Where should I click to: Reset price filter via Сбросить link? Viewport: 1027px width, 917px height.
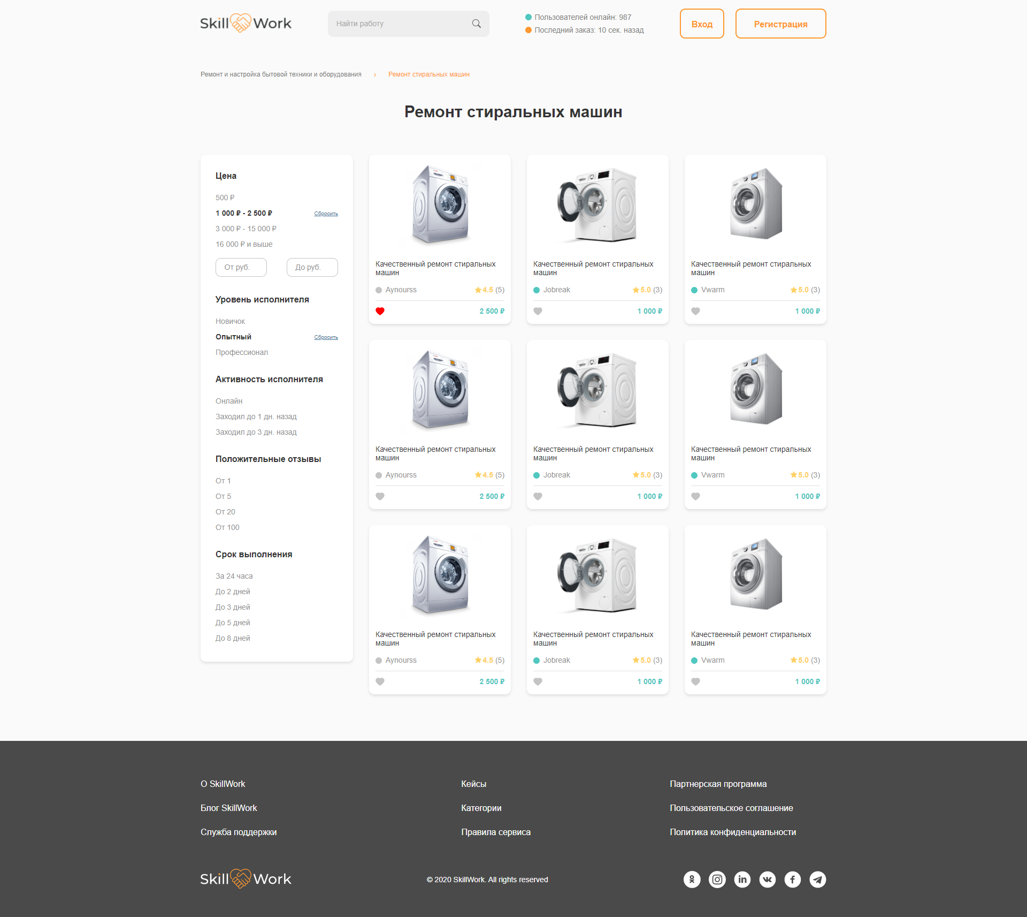[x=326, y=213]
